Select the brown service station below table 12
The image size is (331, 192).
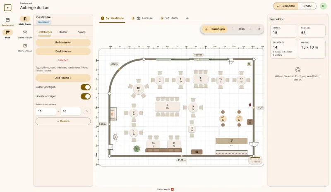197,152
